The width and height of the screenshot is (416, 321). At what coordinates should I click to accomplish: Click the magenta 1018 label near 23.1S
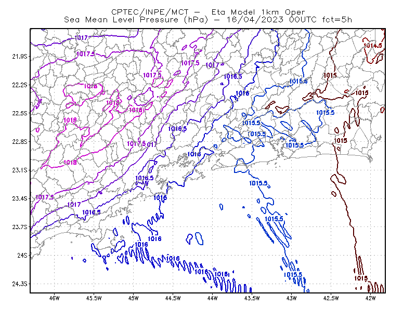click(70, 162)
